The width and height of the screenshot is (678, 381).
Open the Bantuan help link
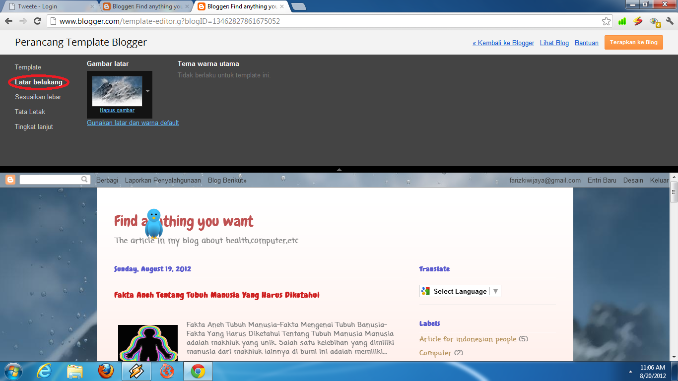[587, 43]
